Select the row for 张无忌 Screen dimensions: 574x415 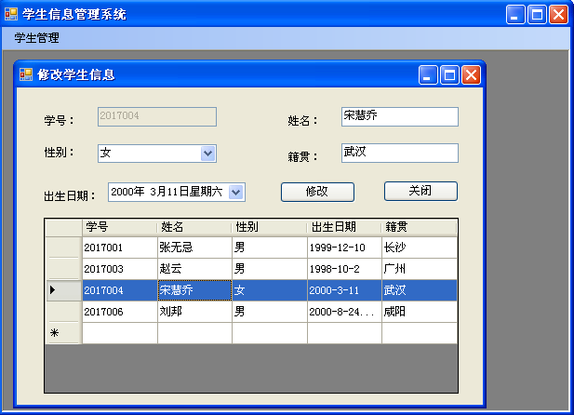(194, 248)
